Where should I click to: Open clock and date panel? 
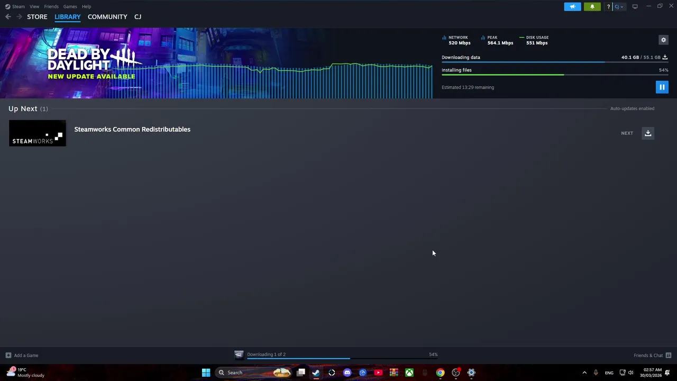(x=651, y=373)
